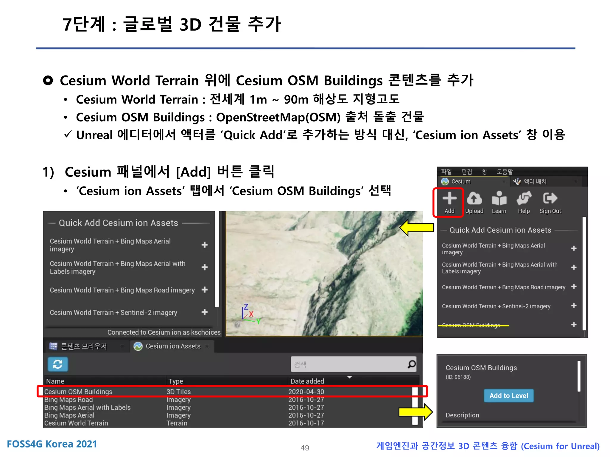Add Sentinel-2 imagery in right panel
This screenshot has height=457, width=610.
(x=574, y=306)
